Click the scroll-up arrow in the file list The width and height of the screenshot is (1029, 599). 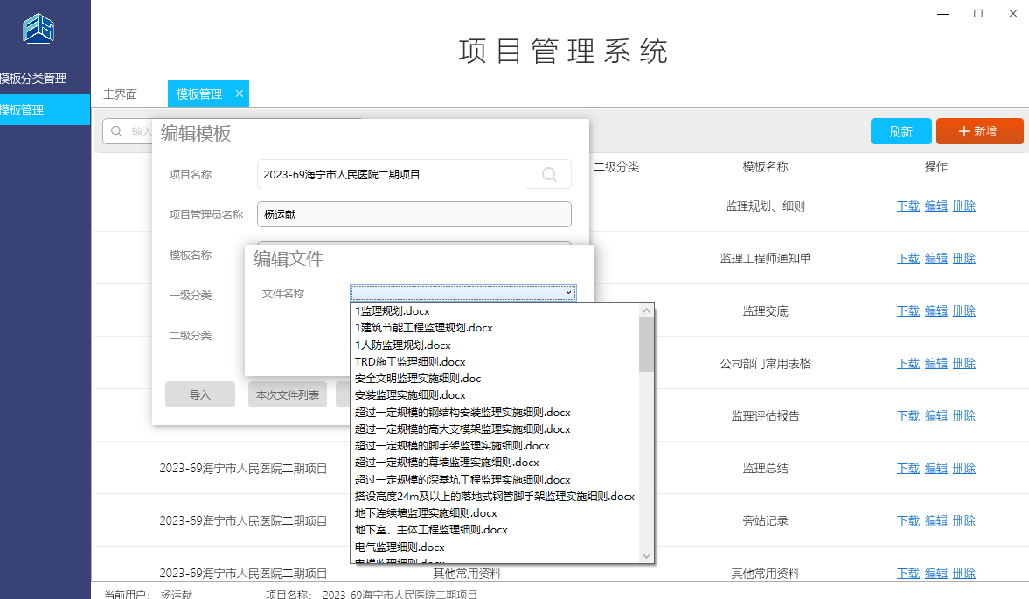coord(646,310)
